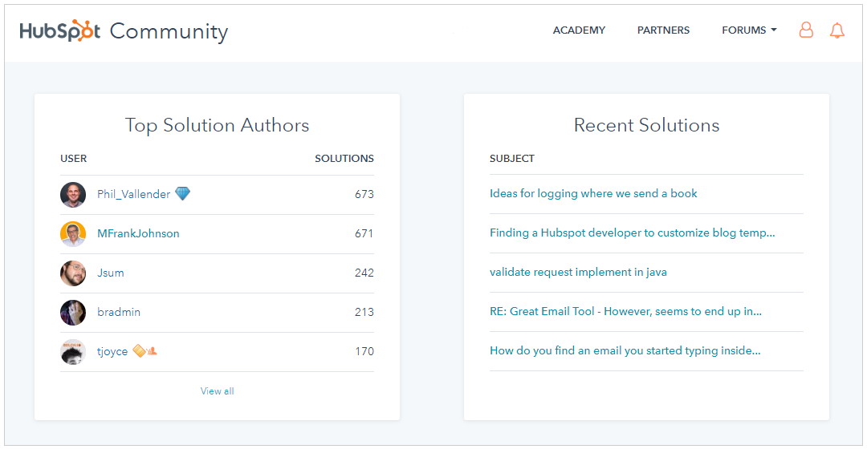
Task: Click the diamond badge next to Phil_Vallender
Action: 182,193
